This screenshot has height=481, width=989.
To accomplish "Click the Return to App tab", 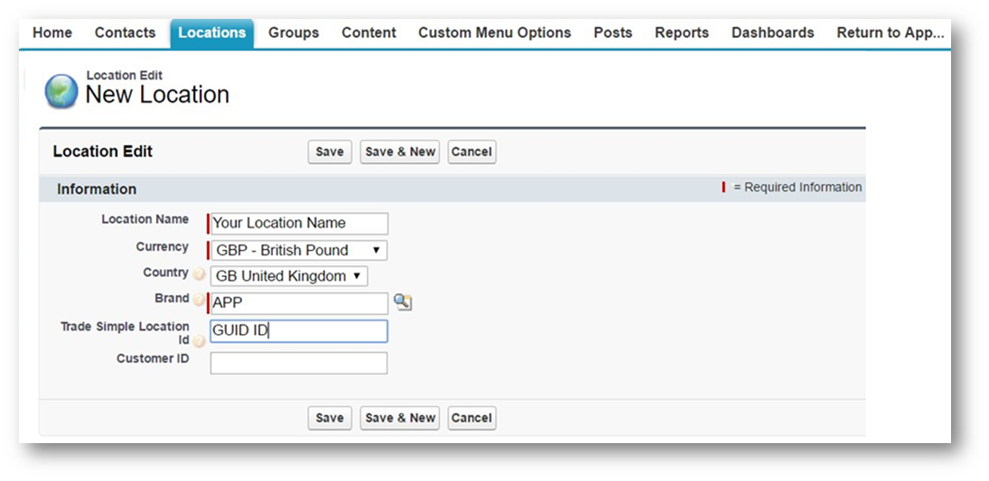I will click(x=890, y=32).
